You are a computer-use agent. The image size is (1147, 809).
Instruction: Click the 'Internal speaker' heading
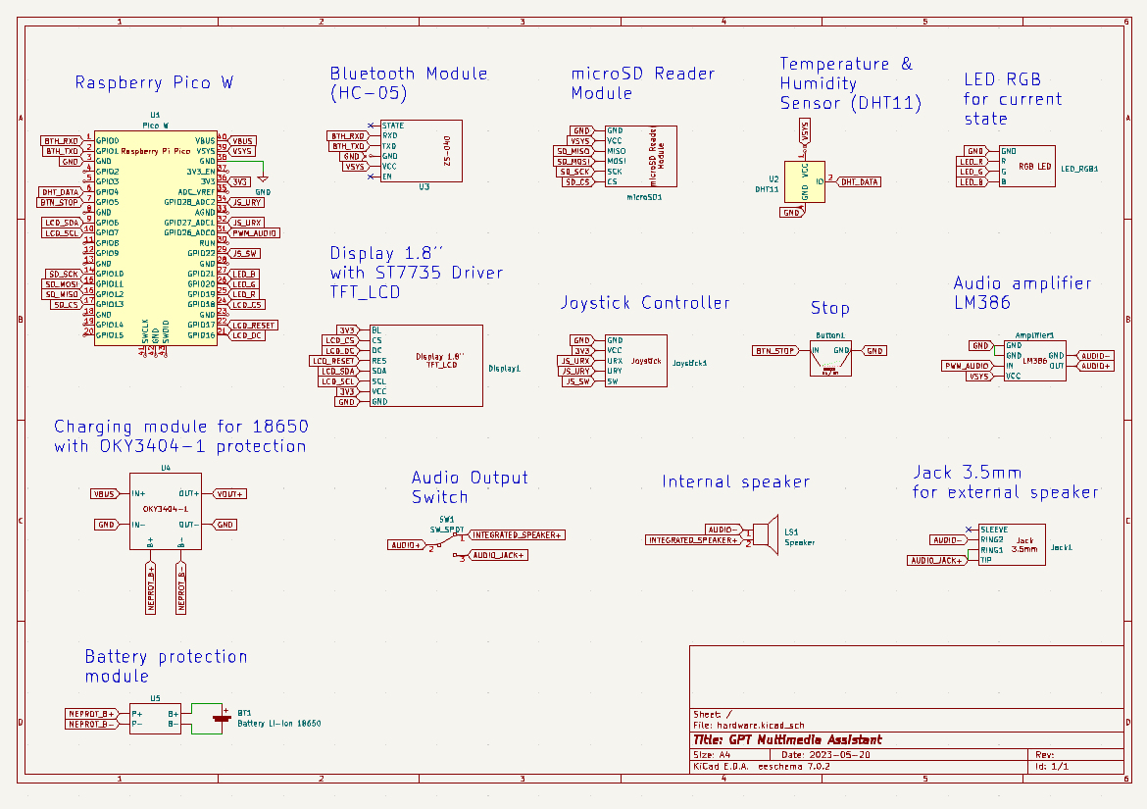tap(736, 481)
